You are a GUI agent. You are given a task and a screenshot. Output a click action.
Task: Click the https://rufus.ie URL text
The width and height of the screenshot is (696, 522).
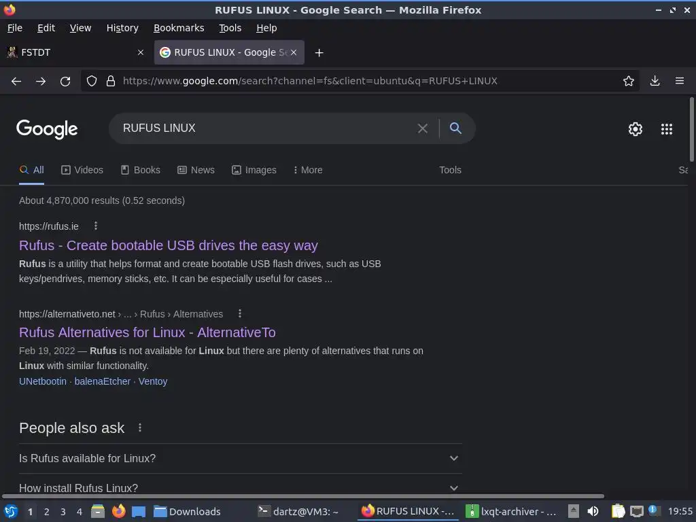pos(49,226)
